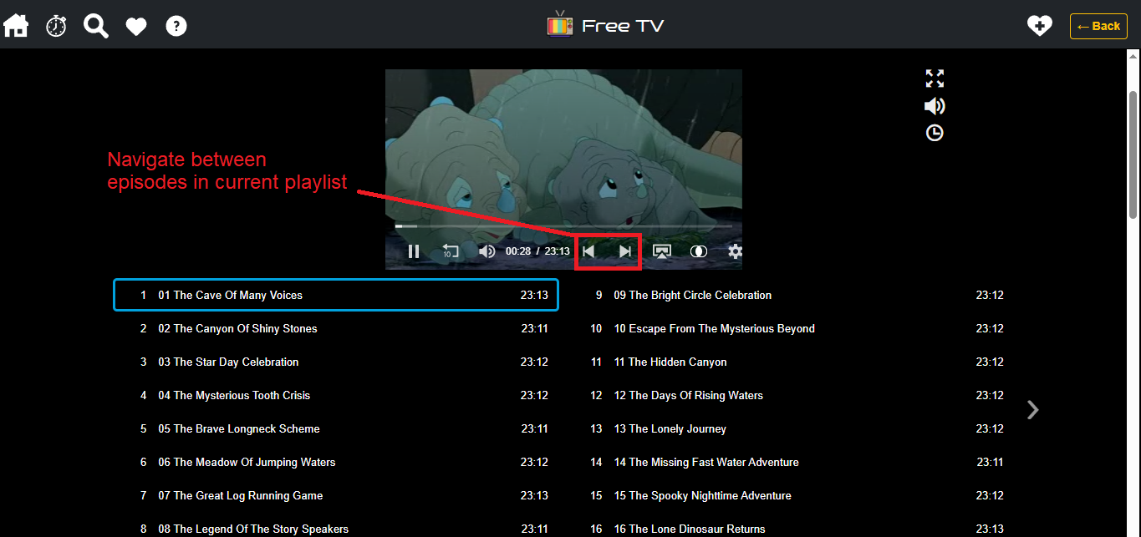Skip to next episode

625,251
